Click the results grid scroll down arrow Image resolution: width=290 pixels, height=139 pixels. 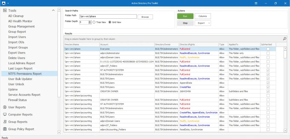click(x=285, y=130)
